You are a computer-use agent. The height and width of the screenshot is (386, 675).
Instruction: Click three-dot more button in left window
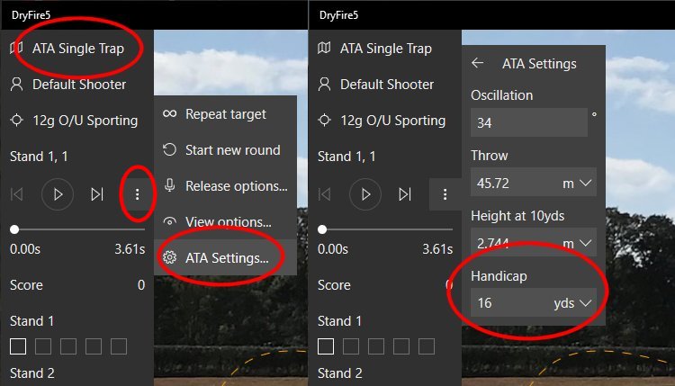coord(137,193)
